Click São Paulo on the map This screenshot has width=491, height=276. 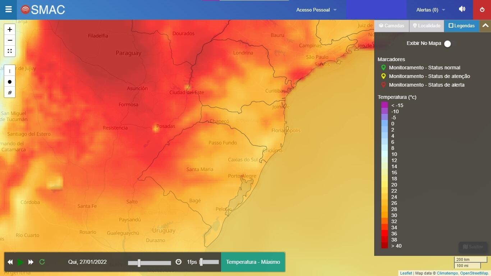coord(317,57)
